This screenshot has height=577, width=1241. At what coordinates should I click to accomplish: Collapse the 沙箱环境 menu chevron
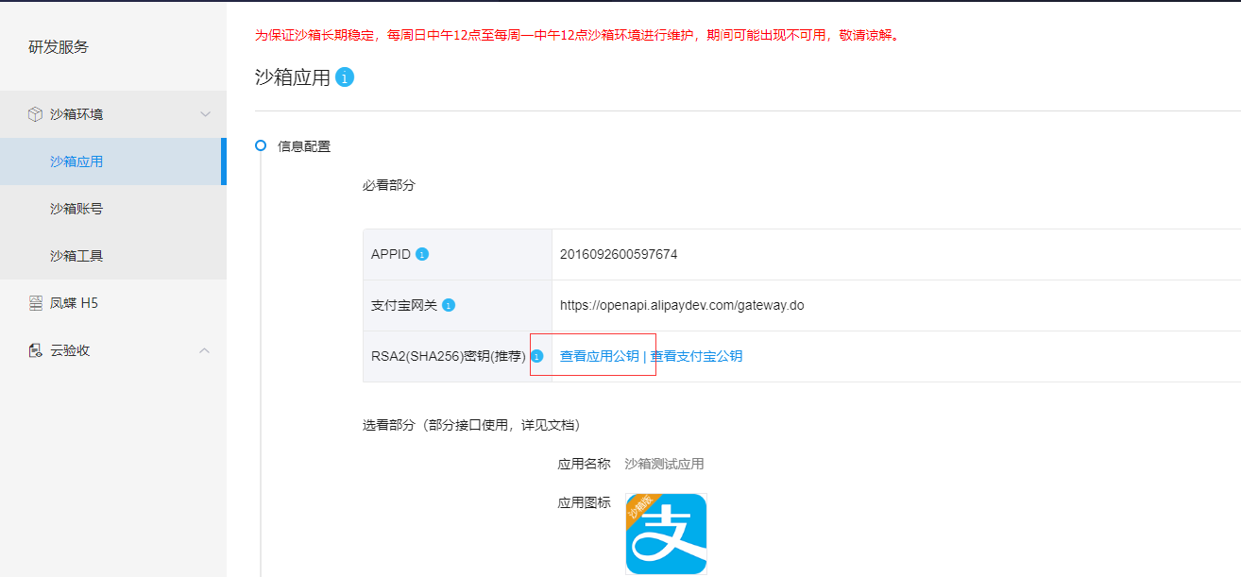(x=205, y=114)
